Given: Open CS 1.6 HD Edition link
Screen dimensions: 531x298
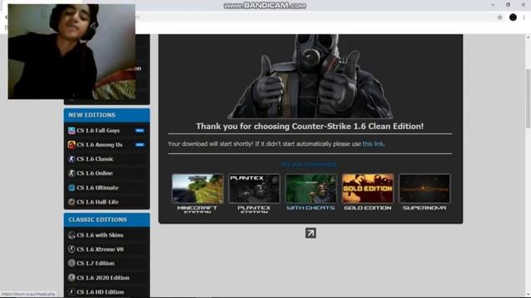Looking at the screenshot, I should coord(100,292).
